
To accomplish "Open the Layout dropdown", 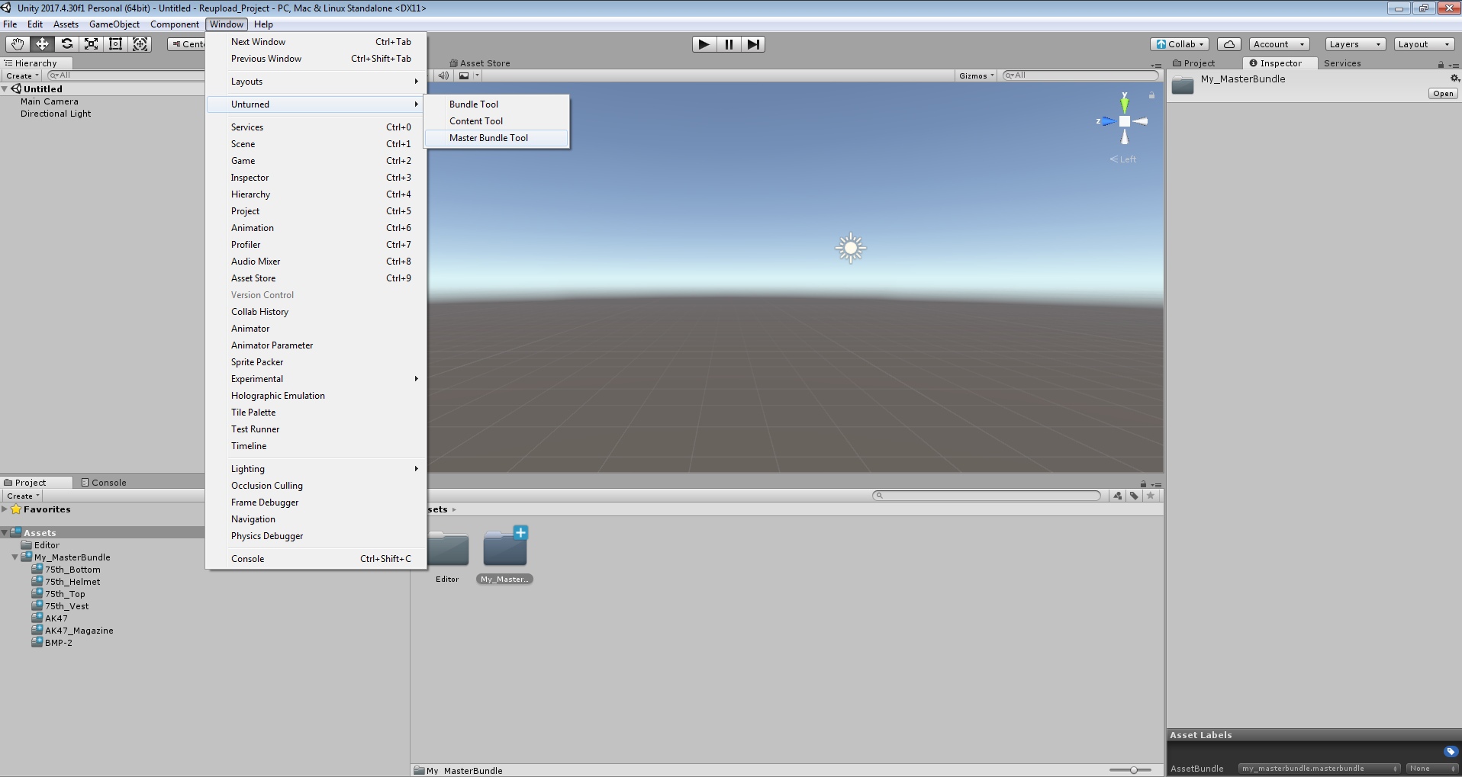I will click(x=1424, y=44).
